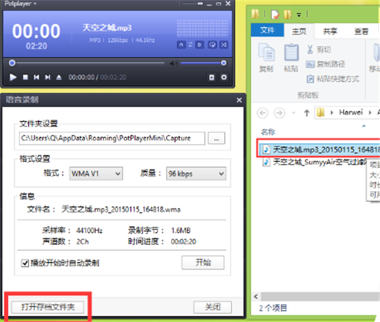
Task: Open PotPlayer settings gear icon
Action: point(223,77)
